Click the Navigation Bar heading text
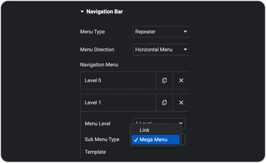Viewport: 266px width, 163px height. tap(105, 12)
